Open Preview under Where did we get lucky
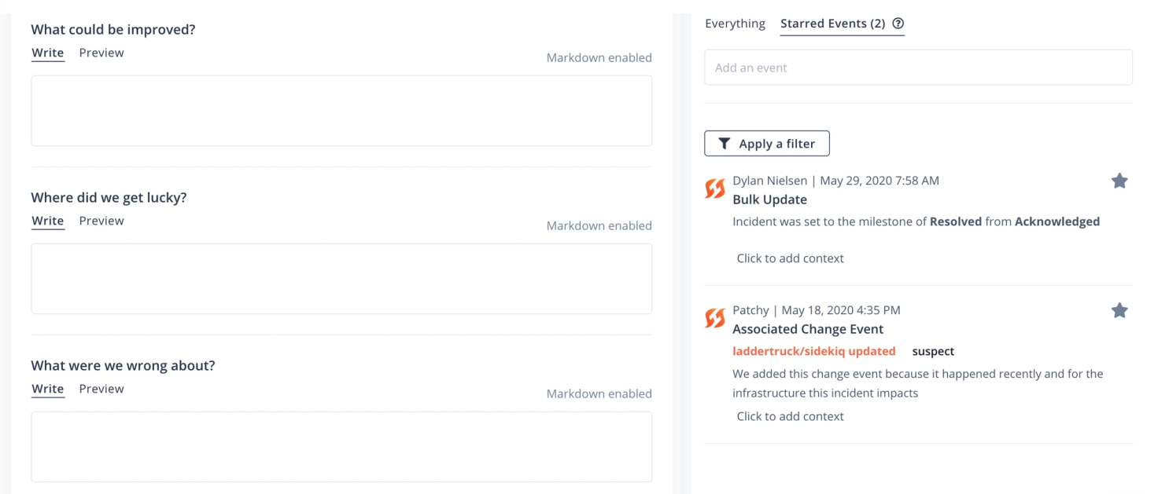The height and width of the screenshot is (494, 1169). pos(101,221)
